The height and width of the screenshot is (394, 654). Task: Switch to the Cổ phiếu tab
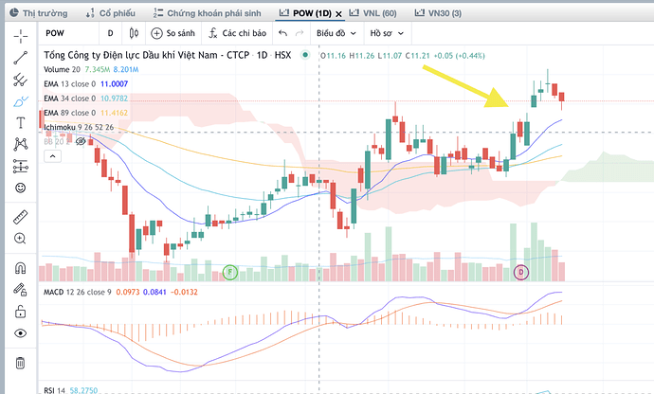point(111,13)
